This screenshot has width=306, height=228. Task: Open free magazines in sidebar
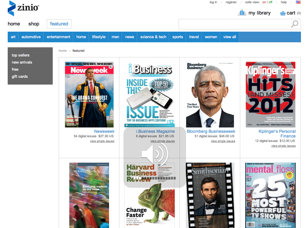pyautogui.click(x=15, y=69)
